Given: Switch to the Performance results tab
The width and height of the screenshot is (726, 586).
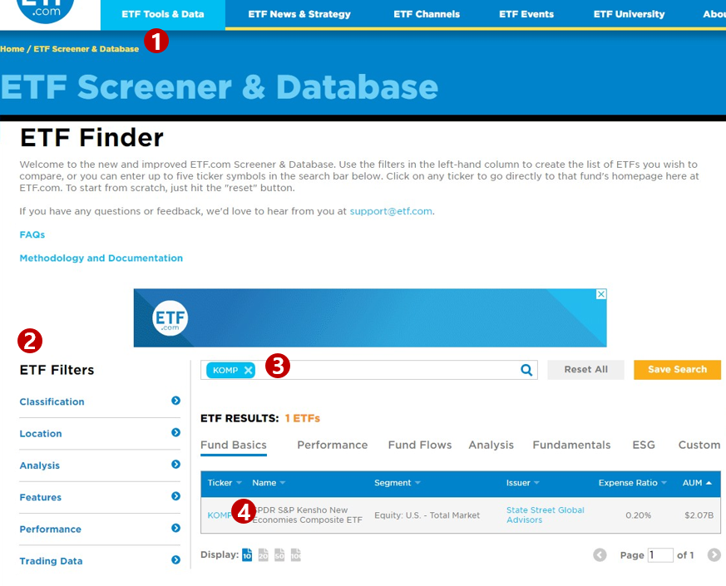Looking at the screenshot, I should [333, 446].
